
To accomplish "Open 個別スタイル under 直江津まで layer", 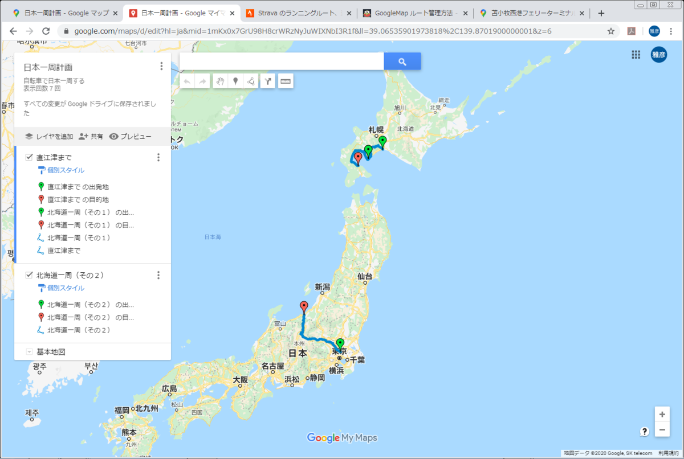I will click(x=61, y=170).
